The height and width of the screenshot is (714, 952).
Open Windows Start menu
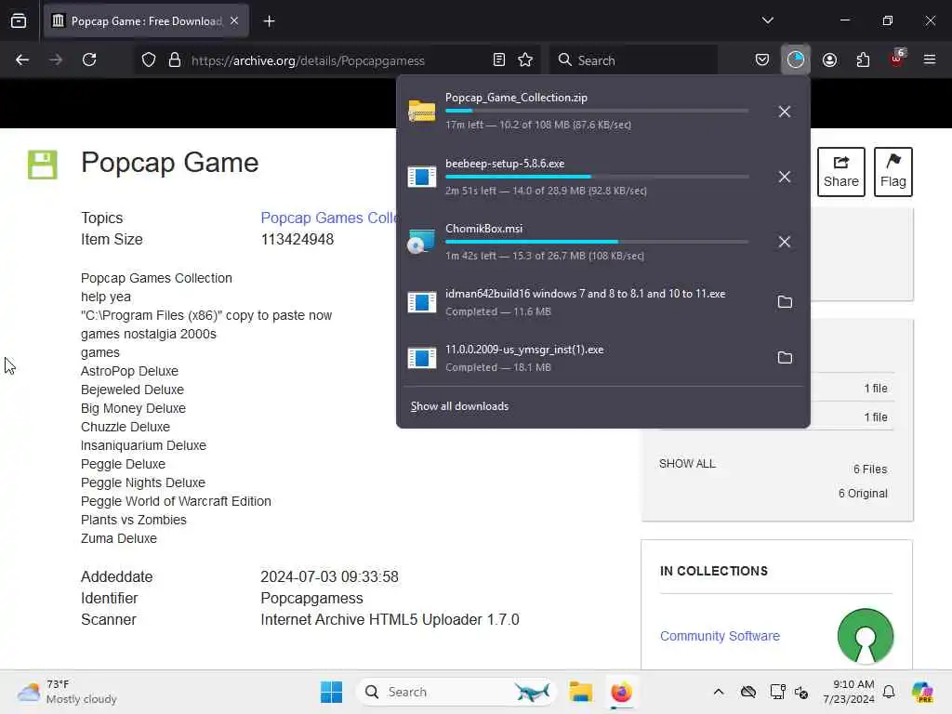332,692
